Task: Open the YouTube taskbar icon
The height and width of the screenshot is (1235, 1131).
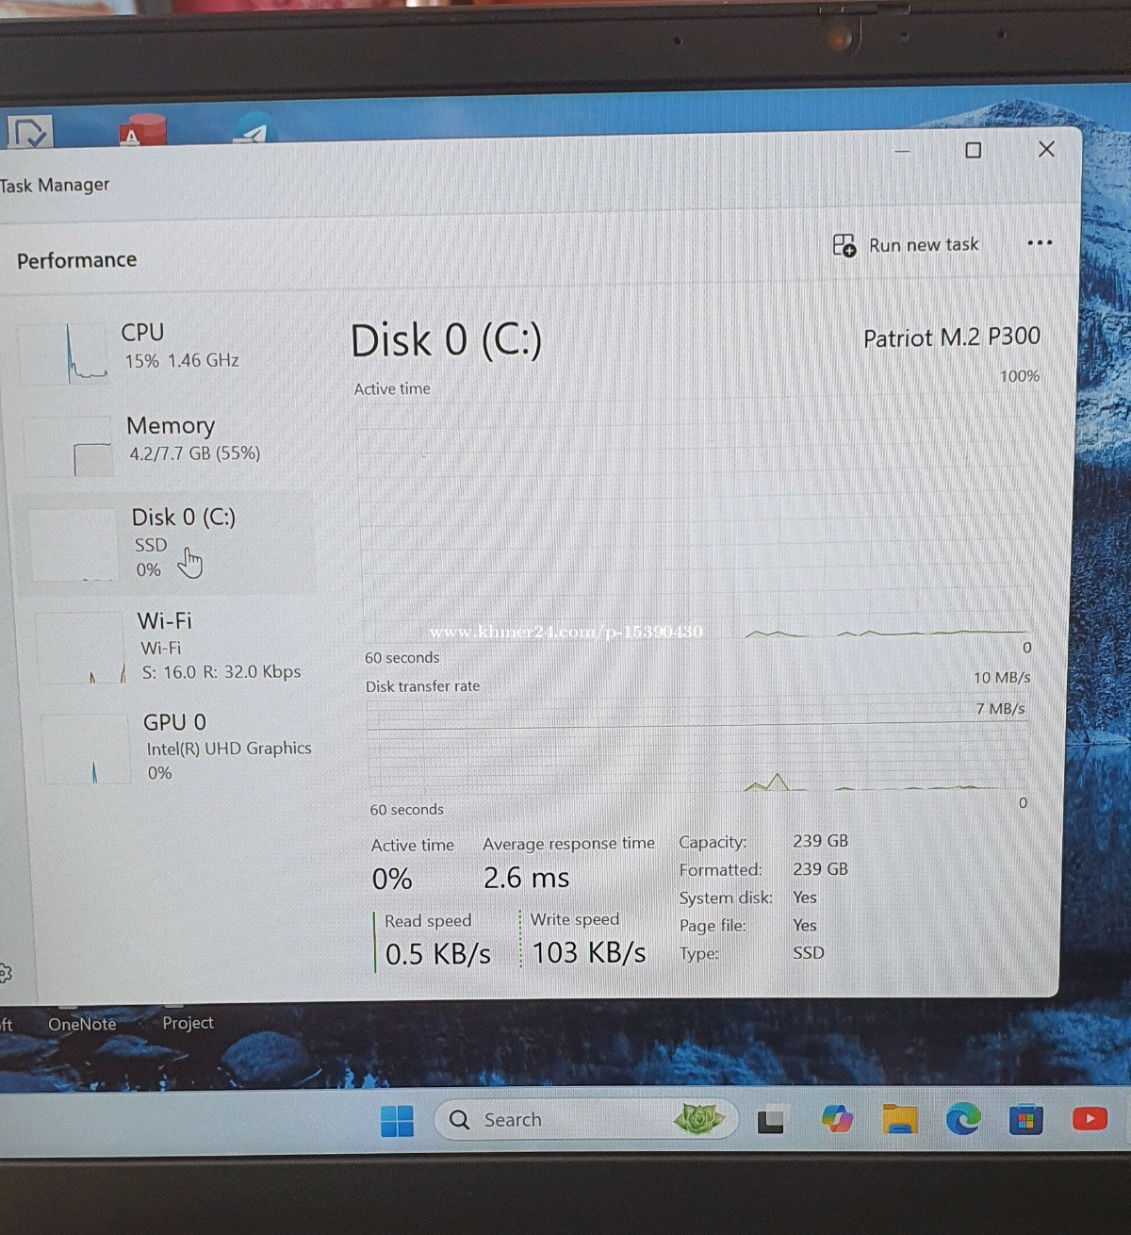Action: [1090, 1118]
